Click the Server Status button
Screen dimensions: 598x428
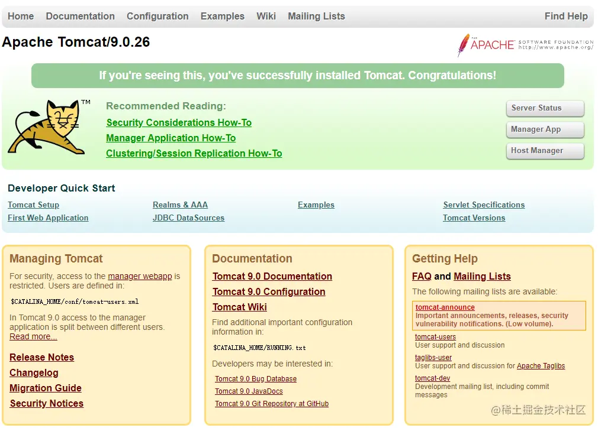point(545,108)
